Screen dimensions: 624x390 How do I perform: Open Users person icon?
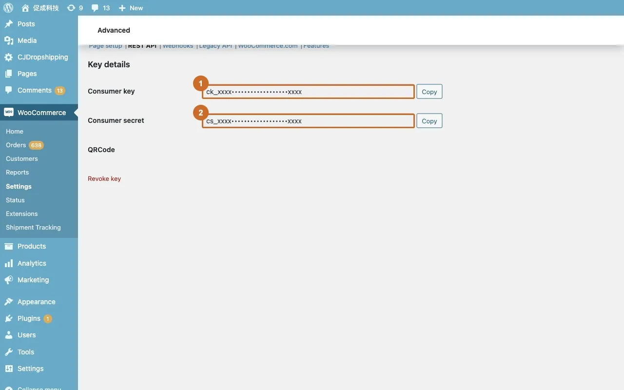[9, 335]
